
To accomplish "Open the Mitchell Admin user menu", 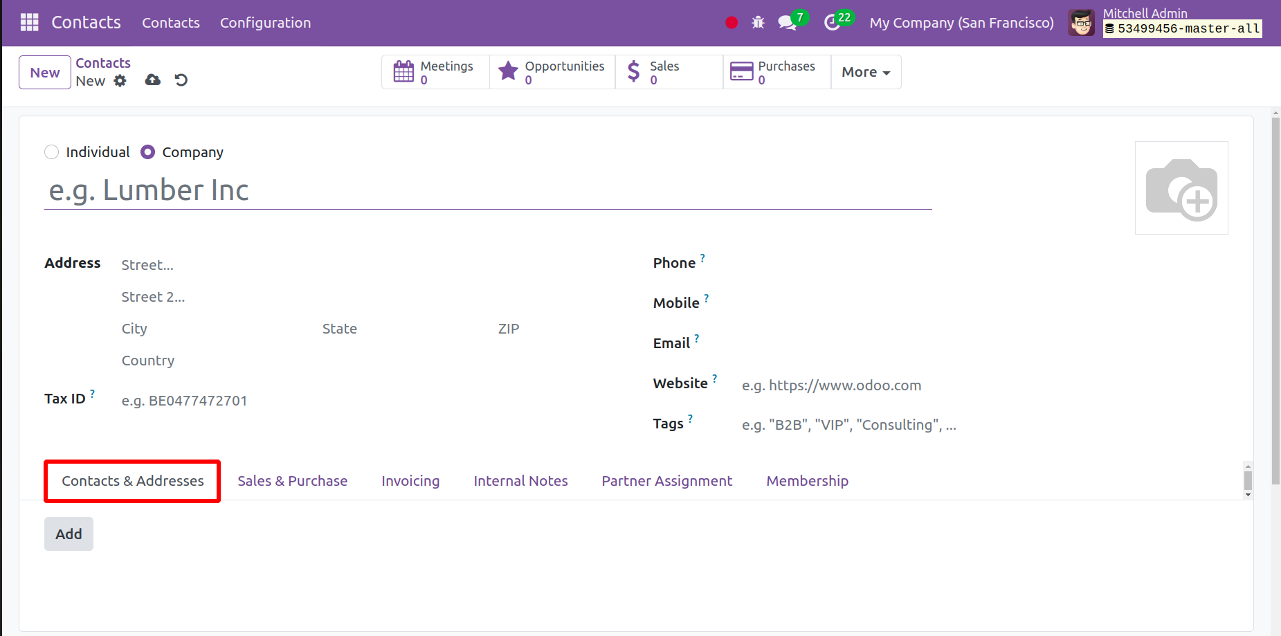I will pos(1165,23).
